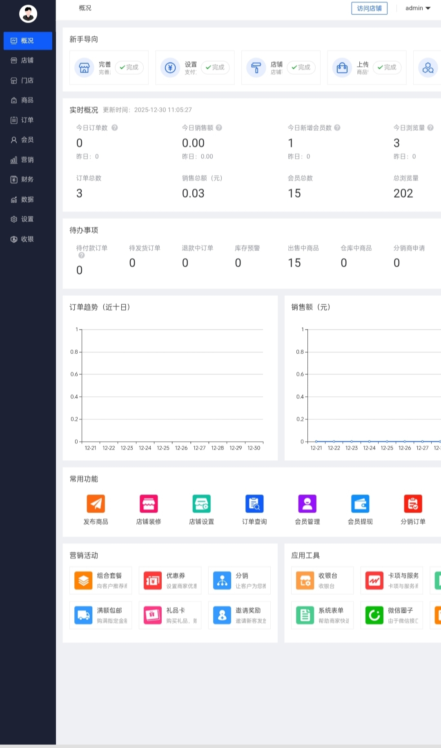Click the 待发货订单 count
This screenshot has width=441, height=748.
[132, 263]
